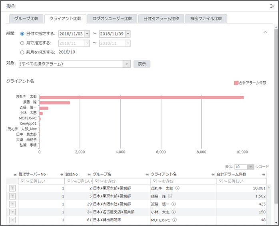Click the value 1,502
The image size is (279, 226).
pyautogui.click(x=260, y=196)
